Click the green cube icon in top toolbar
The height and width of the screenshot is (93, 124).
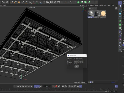pos(82,2)
